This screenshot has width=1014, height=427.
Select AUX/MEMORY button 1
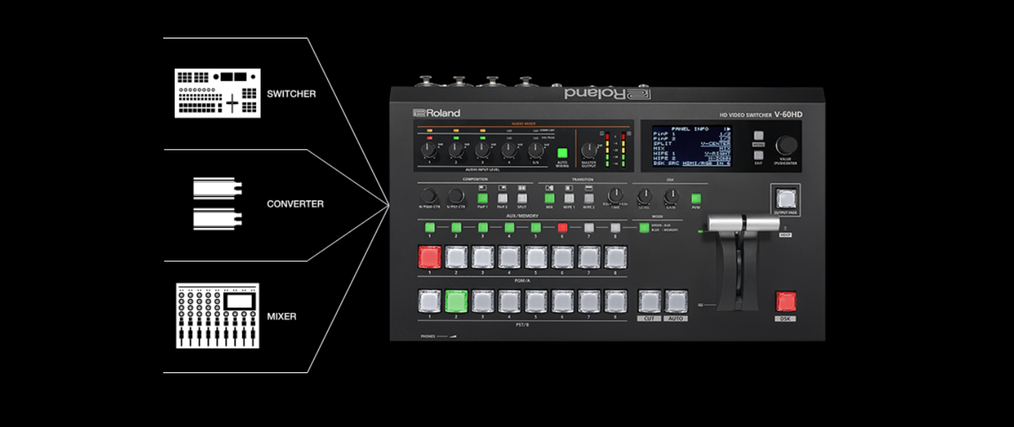(430, 228)
